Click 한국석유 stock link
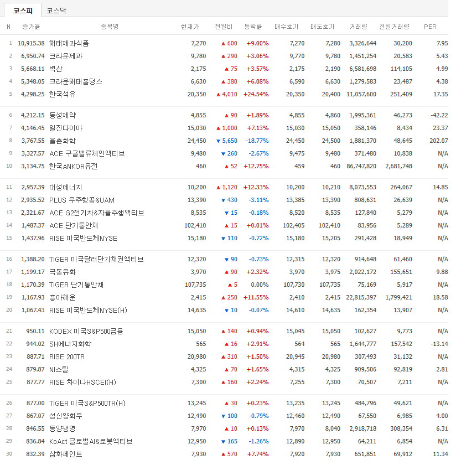Image resolution: width=461 pixels, height=465 pixels. click(x=62, y=94)
